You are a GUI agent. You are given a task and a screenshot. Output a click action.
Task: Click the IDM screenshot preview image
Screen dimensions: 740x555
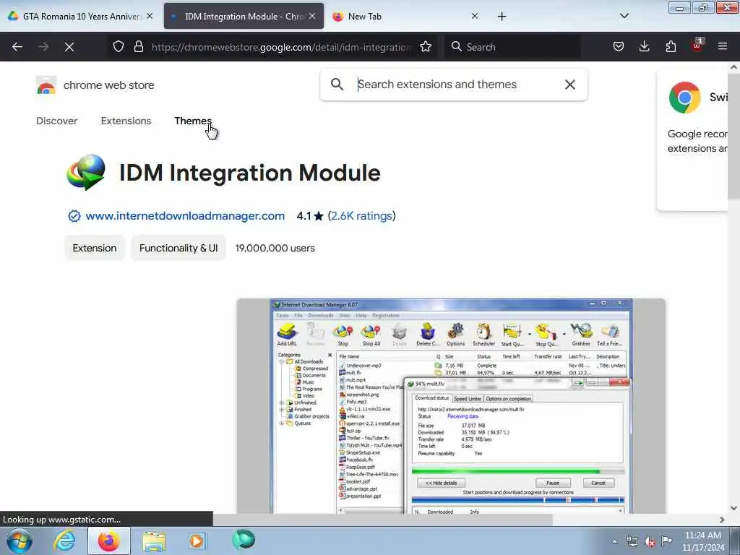pyautogui.click(x=451, y=406)
